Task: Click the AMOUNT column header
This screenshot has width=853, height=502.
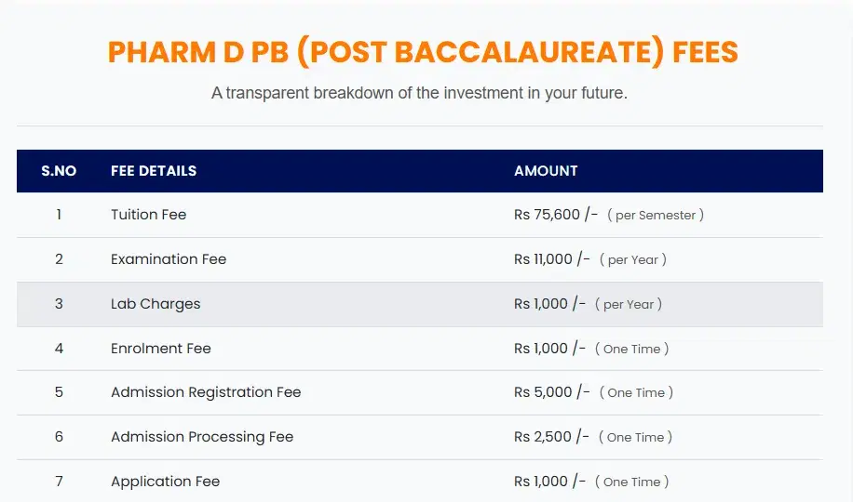Action: point(546,171)
